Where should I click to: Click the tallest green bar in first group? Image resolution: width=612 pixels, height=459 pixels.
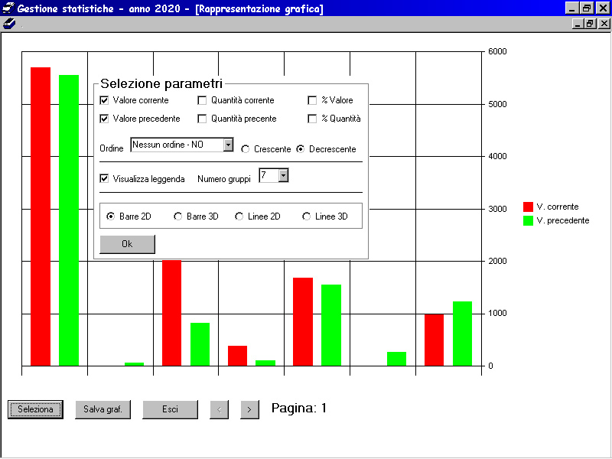tap(69, 220)
